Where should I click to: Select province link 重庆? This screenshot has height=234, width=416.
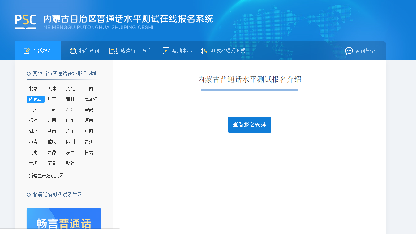tap(52, 142)
